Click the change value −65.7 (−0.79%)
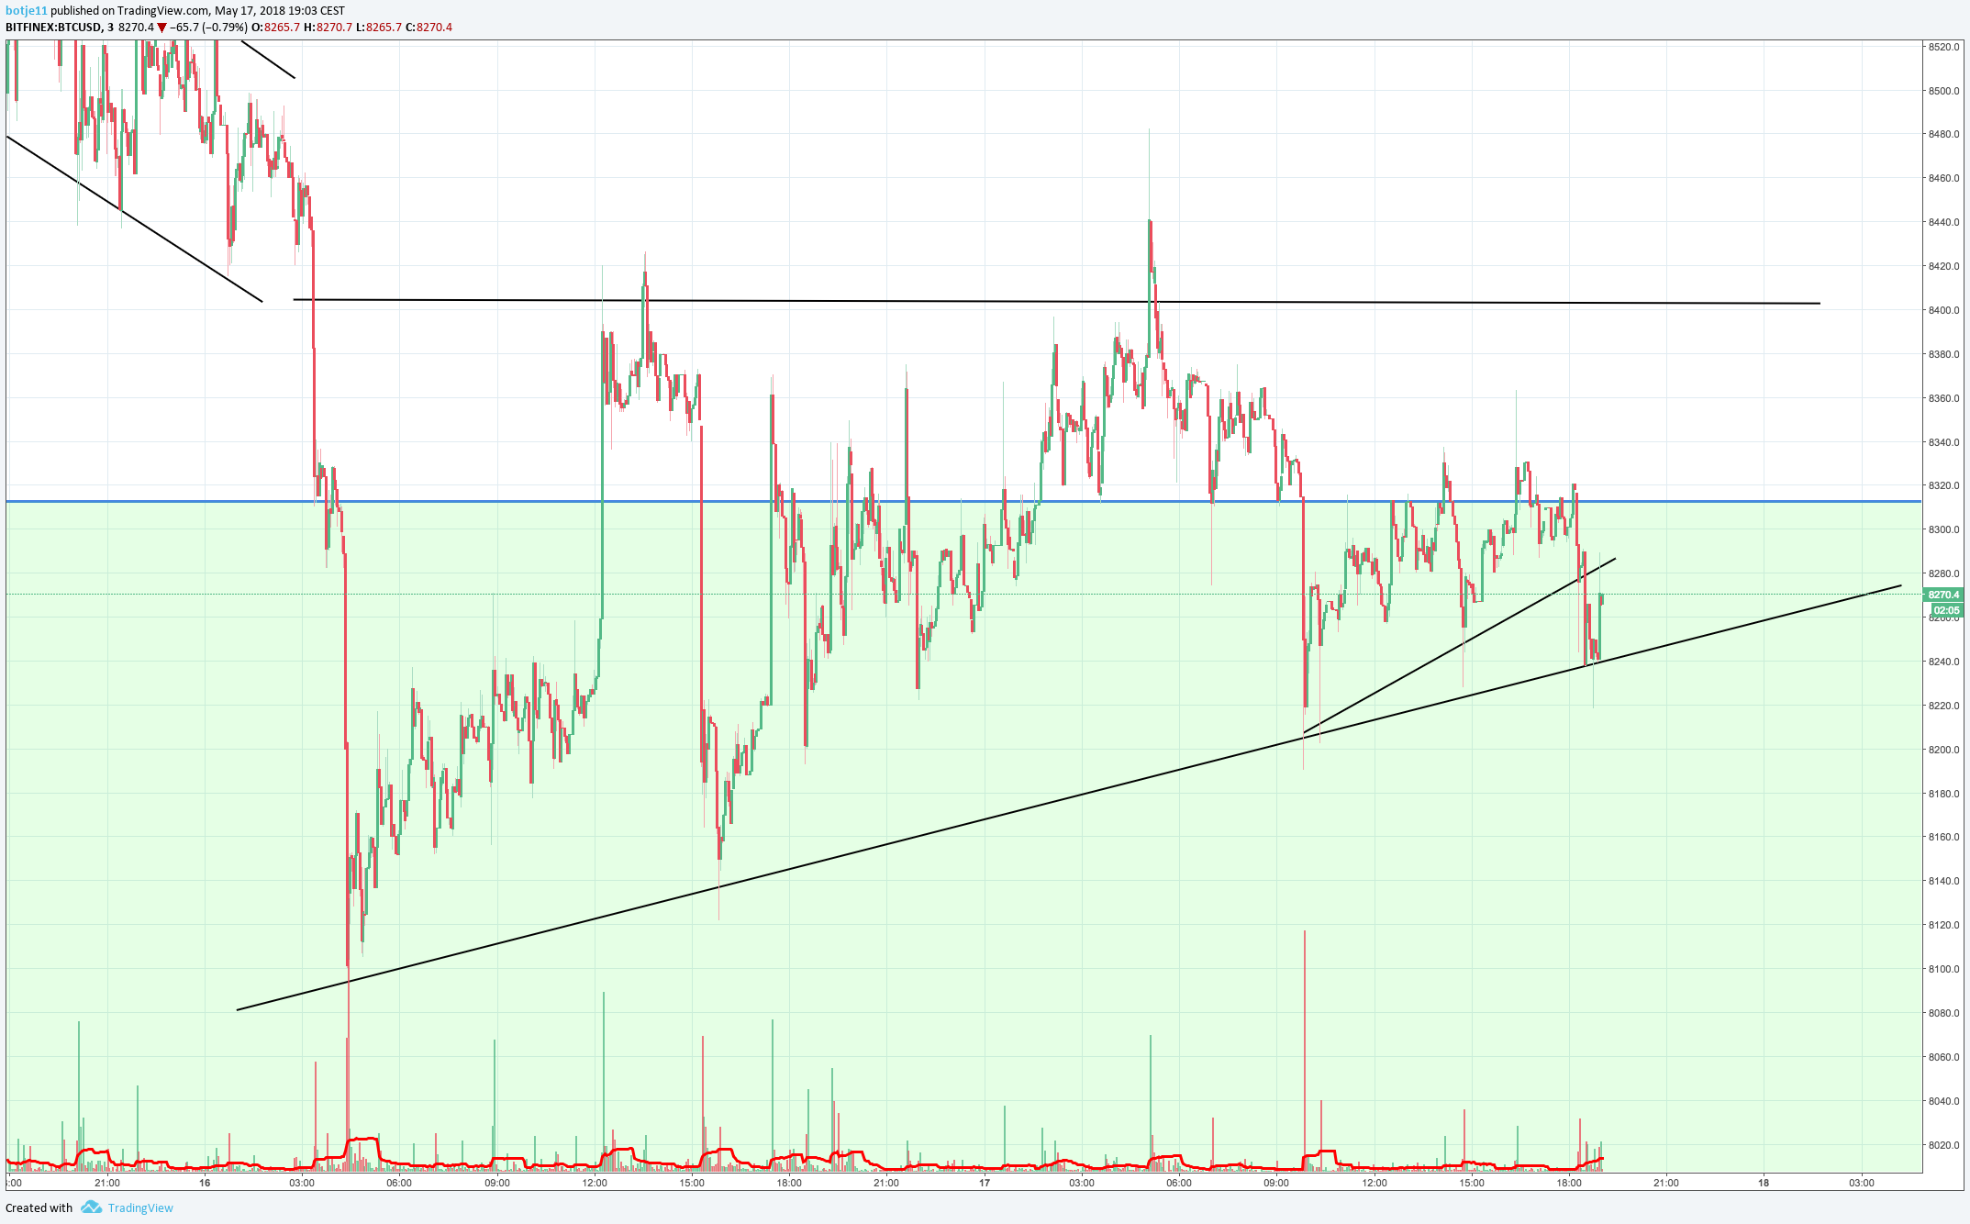 [208, 28]
